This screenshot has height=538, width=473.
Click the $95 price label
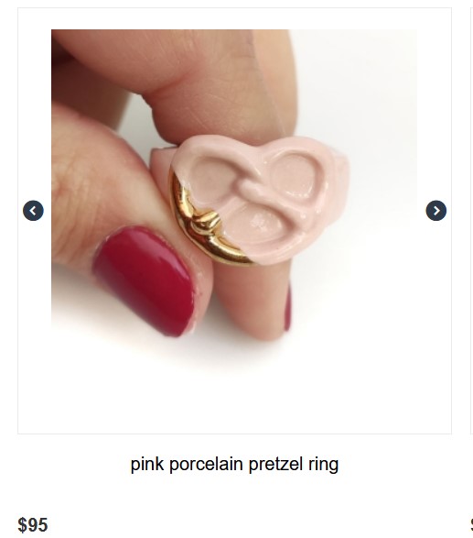tap(33, 525)
